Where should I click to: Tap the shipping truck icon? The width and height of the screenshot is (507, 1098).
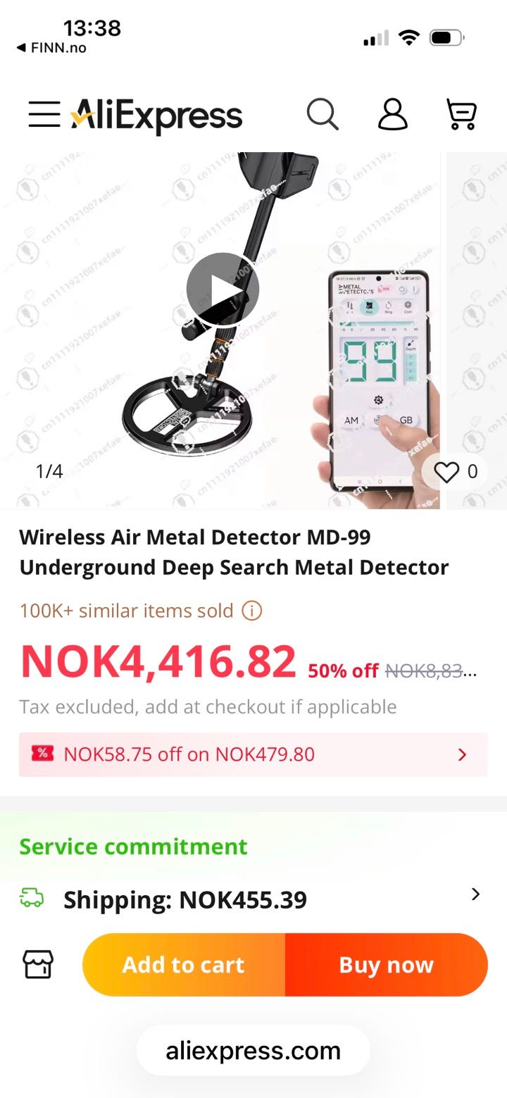pyautogui.click(x=31, y=898)
